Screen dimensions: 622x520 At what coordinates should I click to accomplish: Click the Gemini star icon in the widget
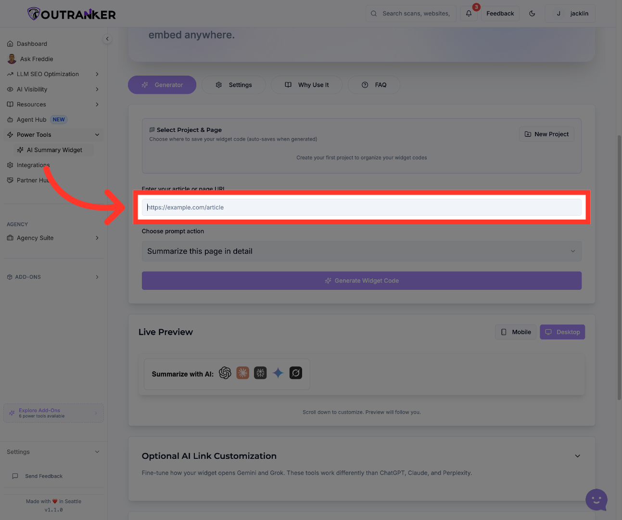[278, 373]
